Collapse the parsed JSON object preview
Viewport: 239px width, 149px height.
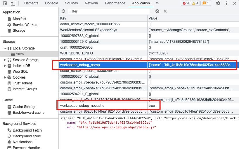(62, 118)
